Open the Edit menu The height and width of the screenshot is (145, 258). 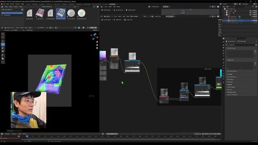(x=8, y=4)
